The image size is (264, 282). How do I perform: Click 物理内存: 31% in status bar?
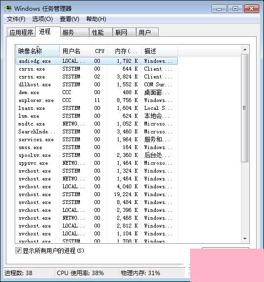tap(141, 273)
